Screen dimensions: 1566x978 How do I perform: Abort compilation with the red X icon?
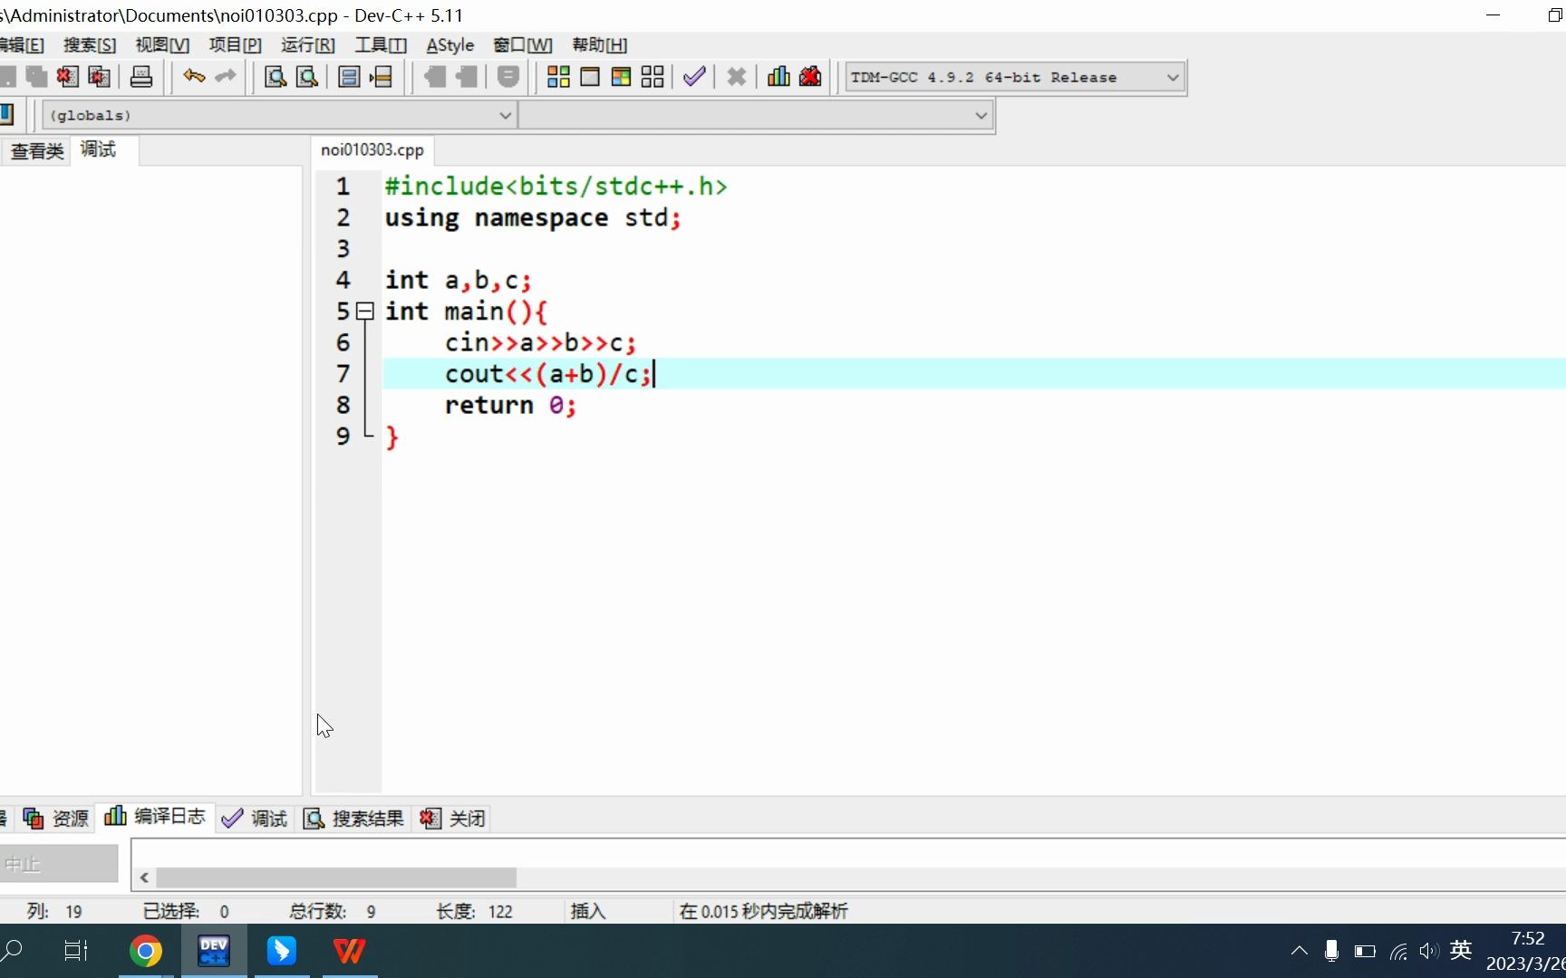pyautogui.click(x=735, y=77)
